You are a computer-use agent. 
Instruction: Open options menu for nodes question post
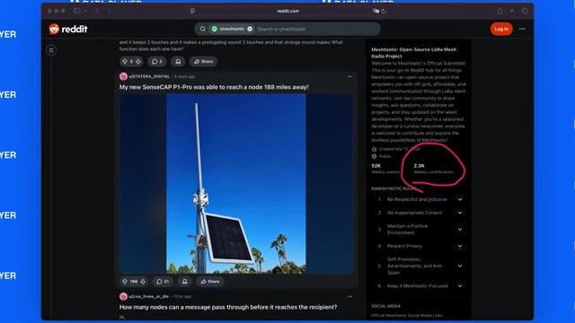coord(349,297)
